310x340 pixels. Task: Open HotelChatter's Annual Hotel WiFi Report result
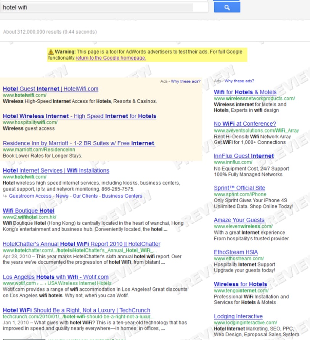(82, 244)
